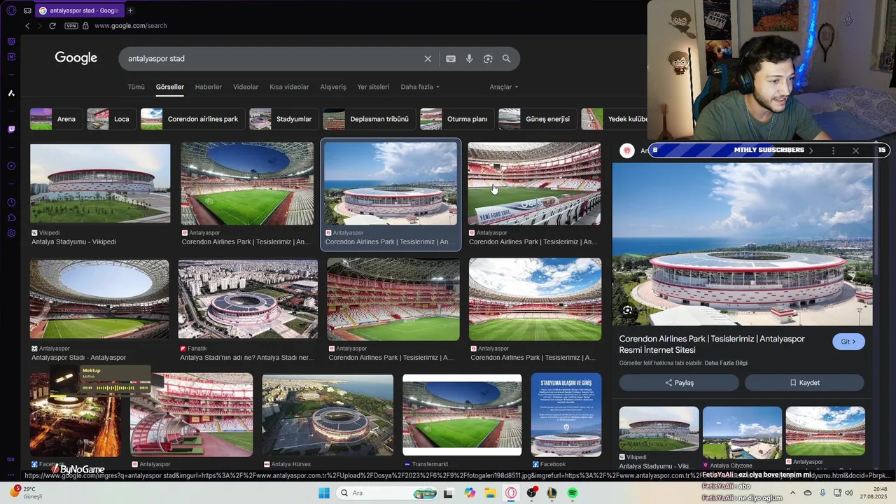
Task: Go to the Google home logo
Action: click(76, 59)
